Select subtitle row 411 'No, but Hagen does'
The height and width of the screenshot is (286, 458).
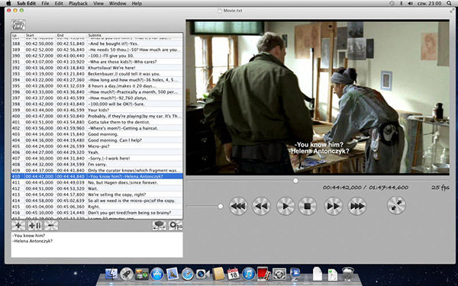(97, 182)
